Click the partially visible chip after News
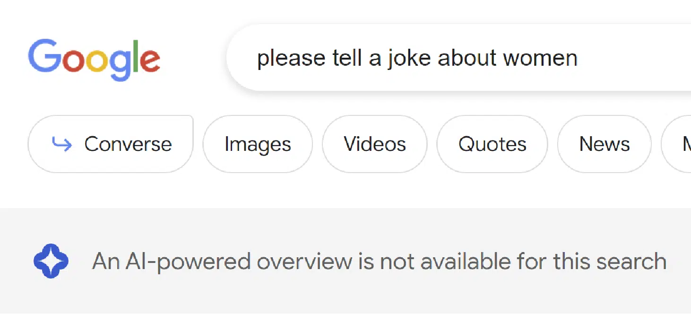 (681, 144)
